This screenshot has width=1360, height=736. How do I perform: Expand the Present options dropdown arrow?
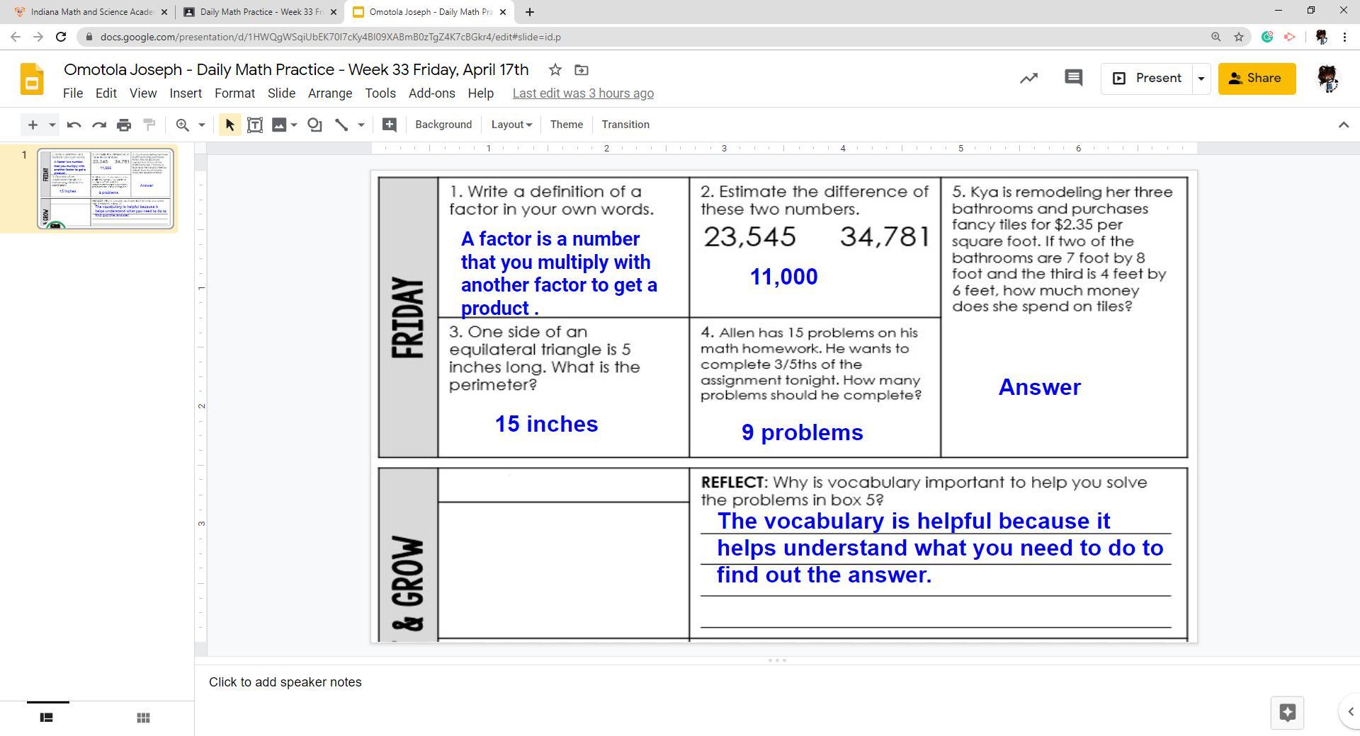coord(1201,79)
